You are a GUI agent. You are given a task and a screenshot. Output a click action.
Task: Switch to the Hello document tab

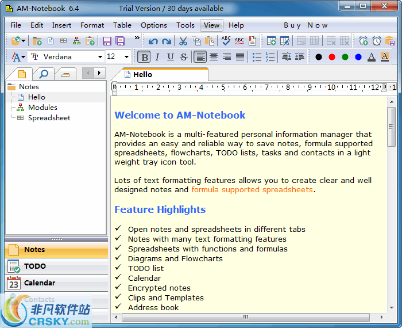[142, 74]
